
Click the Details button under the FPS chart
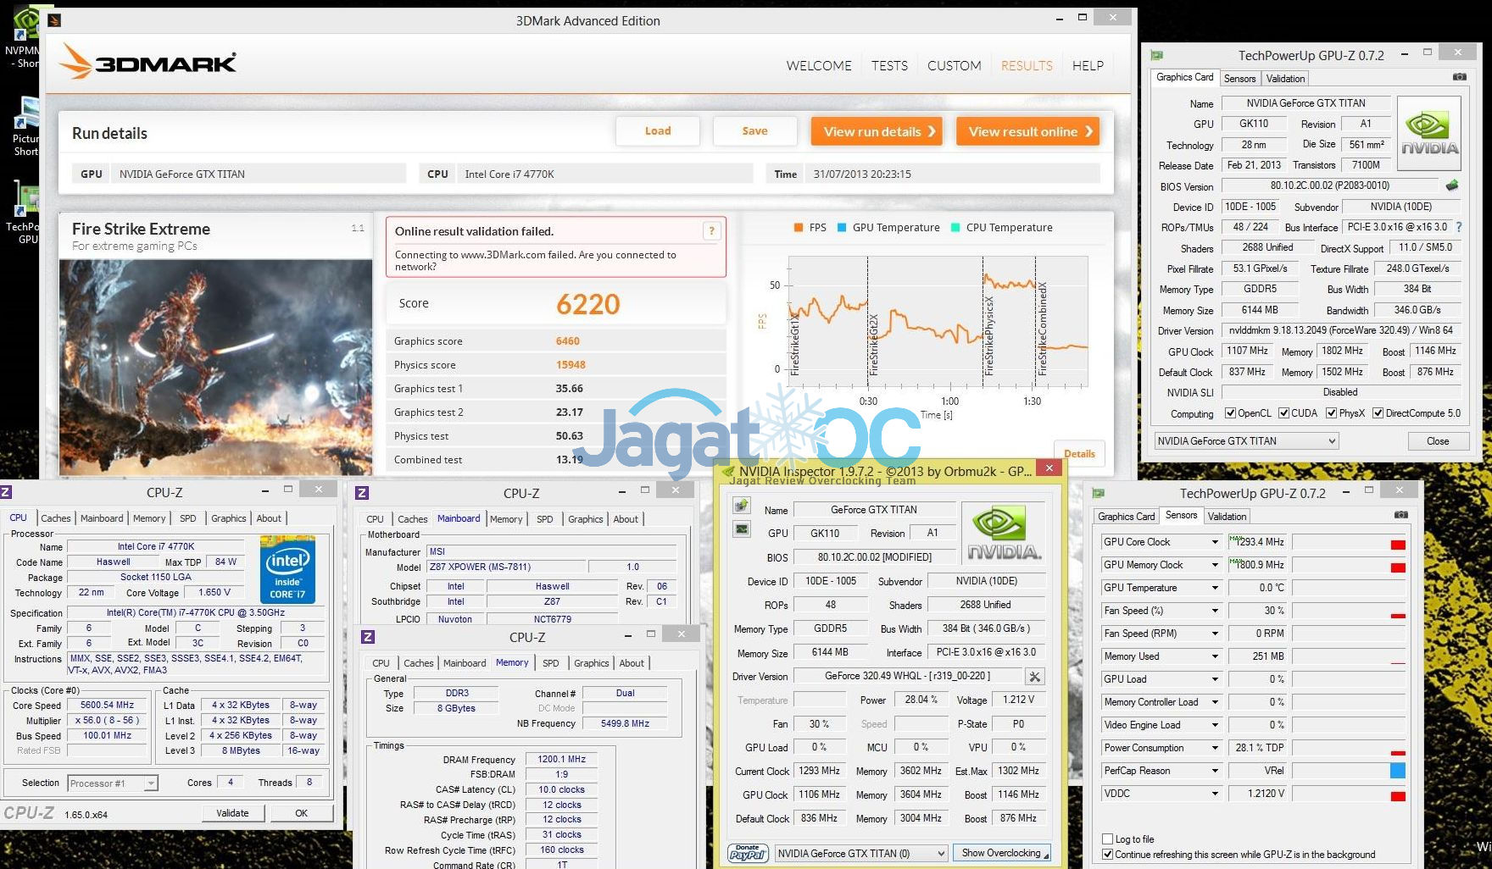1079,453
